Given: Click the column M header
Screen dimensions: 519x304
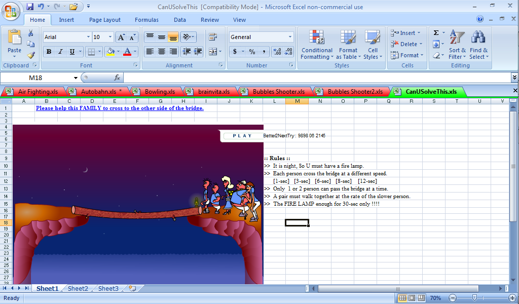Looking at the screenshot, I should 297,101.
